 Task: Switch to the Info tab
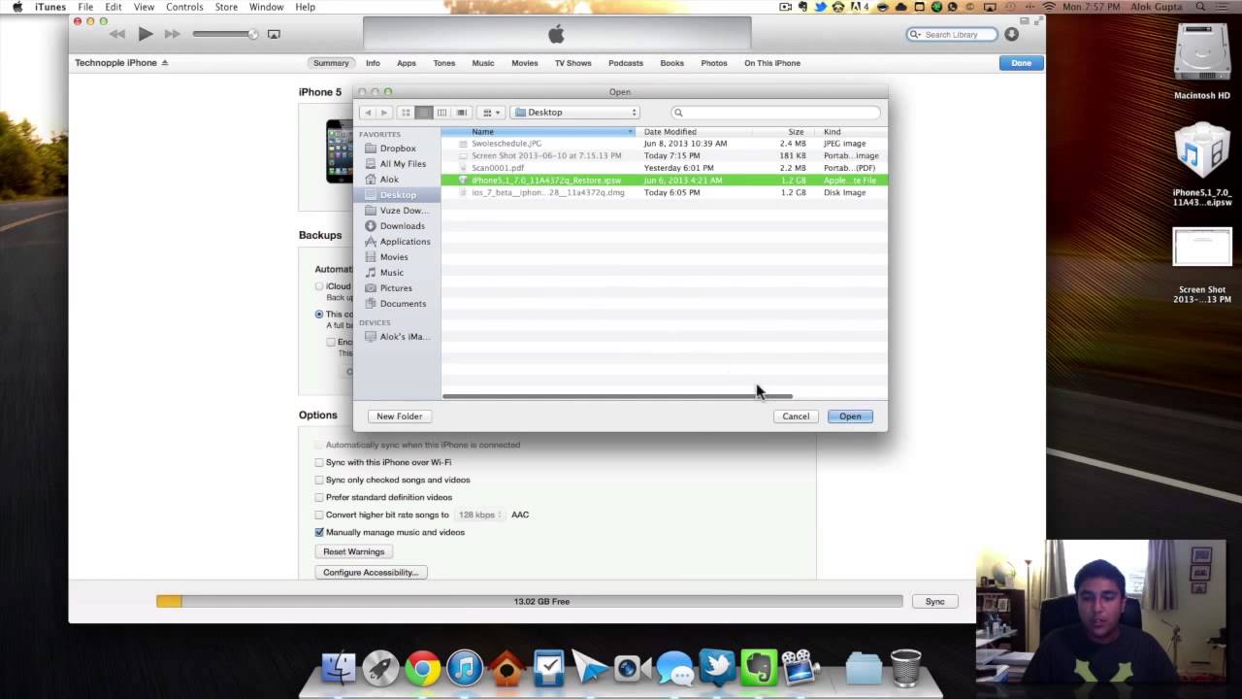pyautogui.click(x=373, y=63)
